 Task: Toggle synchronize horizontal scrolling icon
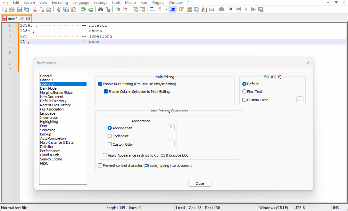pos(143,9)
